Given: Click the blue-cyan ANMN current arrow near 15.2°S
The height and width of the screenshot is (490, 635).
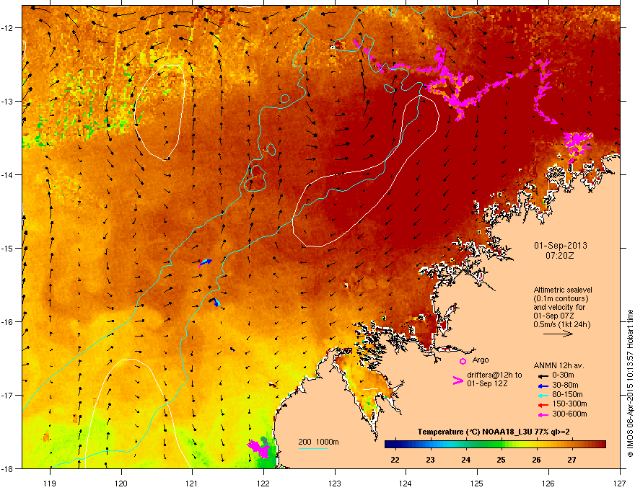Looking at the screenshot, I should click(x=206, y=262).
